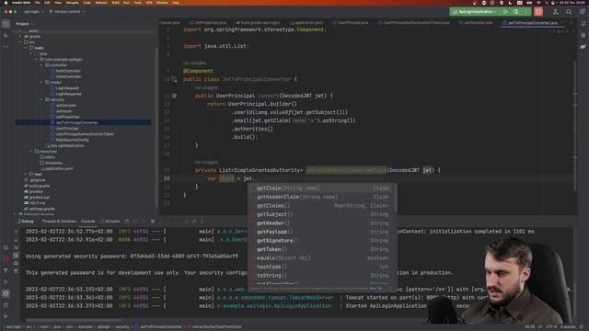The height and width of the screenshot is (331, 589).
Task: Open LoginRequest in project tree
Action: point(67,88)
